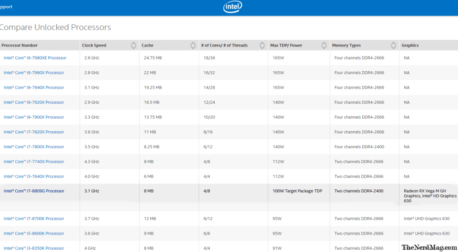
Task: Click the Processor Number column header
Action: pos(20,45)
